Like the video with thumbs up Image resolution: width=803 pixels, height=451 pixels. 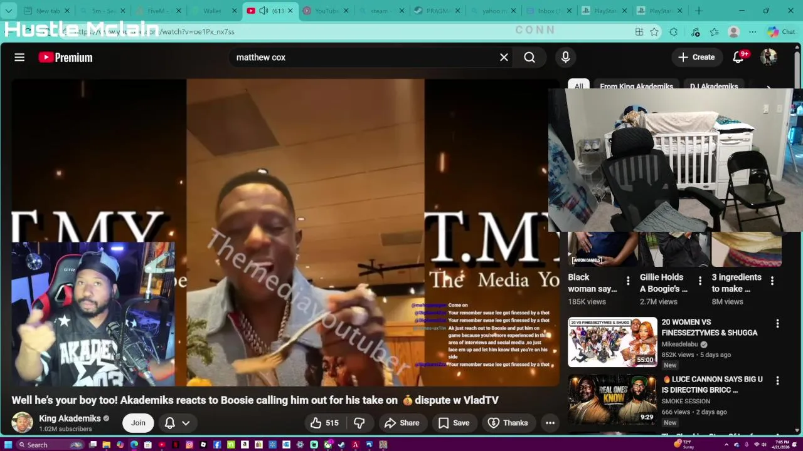coord(324,423)
